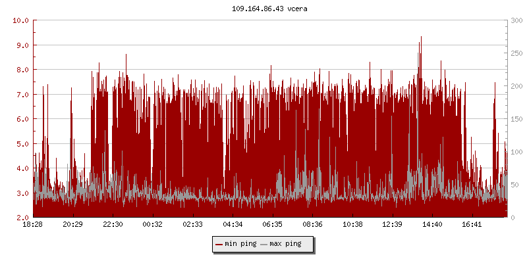Select the dark red min ping legend swatch

click(x=219, y=244)
